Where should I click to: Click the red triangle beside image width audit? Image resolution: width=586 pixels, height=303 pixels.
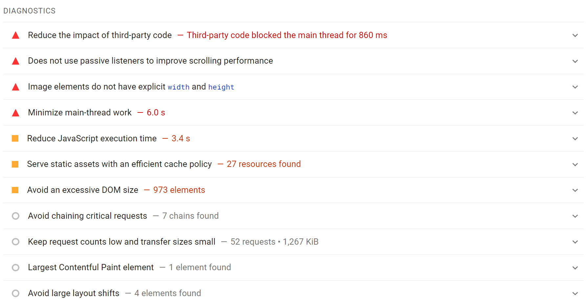click(15, 87)
